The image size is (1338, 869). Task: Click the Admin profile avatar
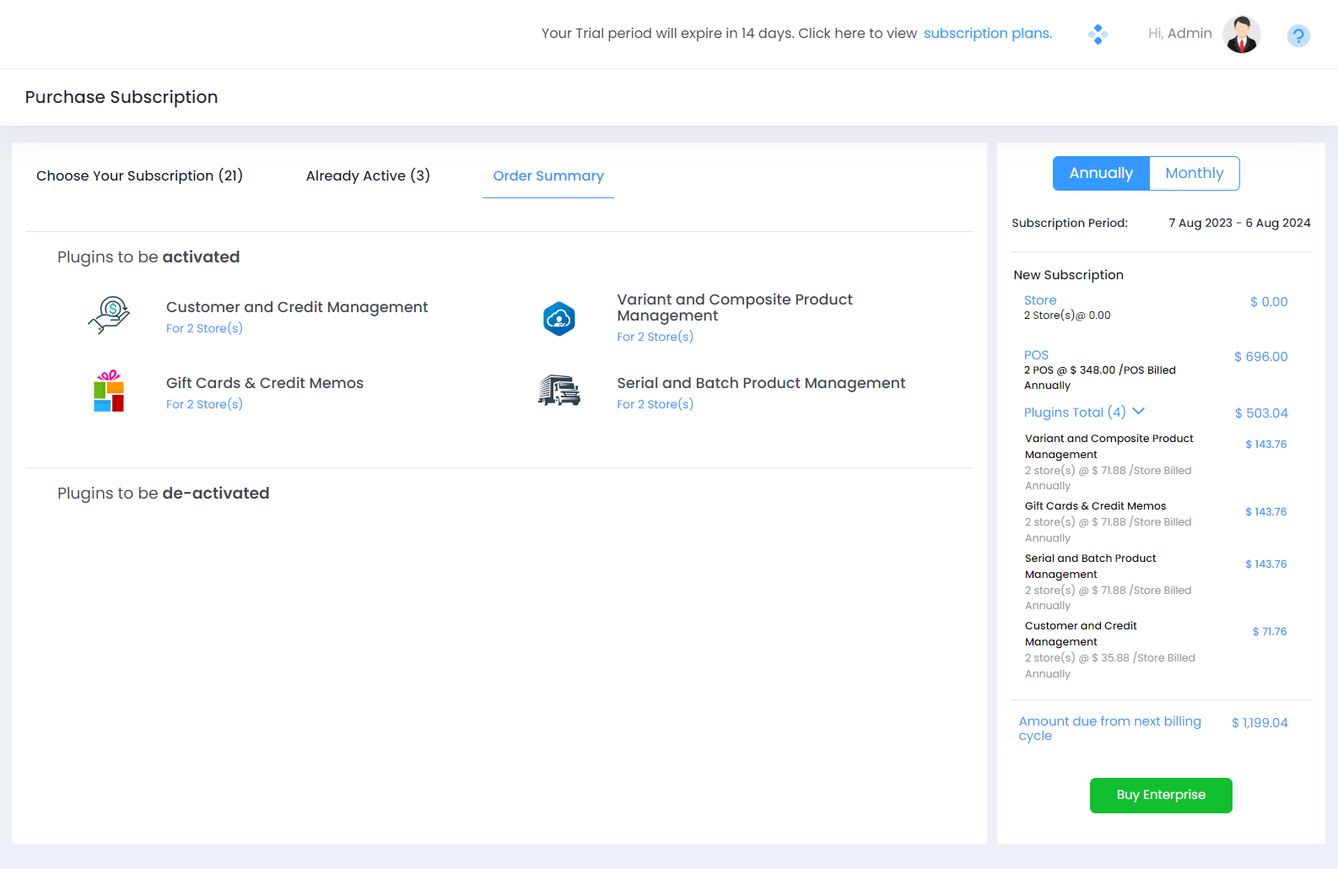pyautogui.click(x=1241, y=35)
